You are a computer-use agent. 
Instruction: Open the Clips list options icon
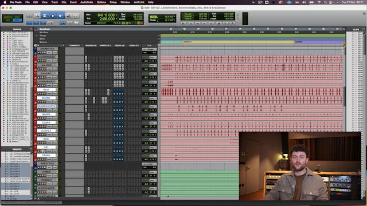[x=364, y=29]
